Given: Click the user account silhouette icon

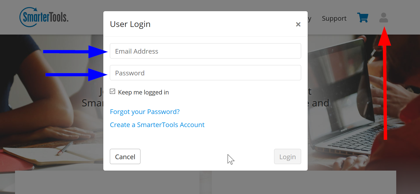Looking at the screenshot, I should (384, 18).
